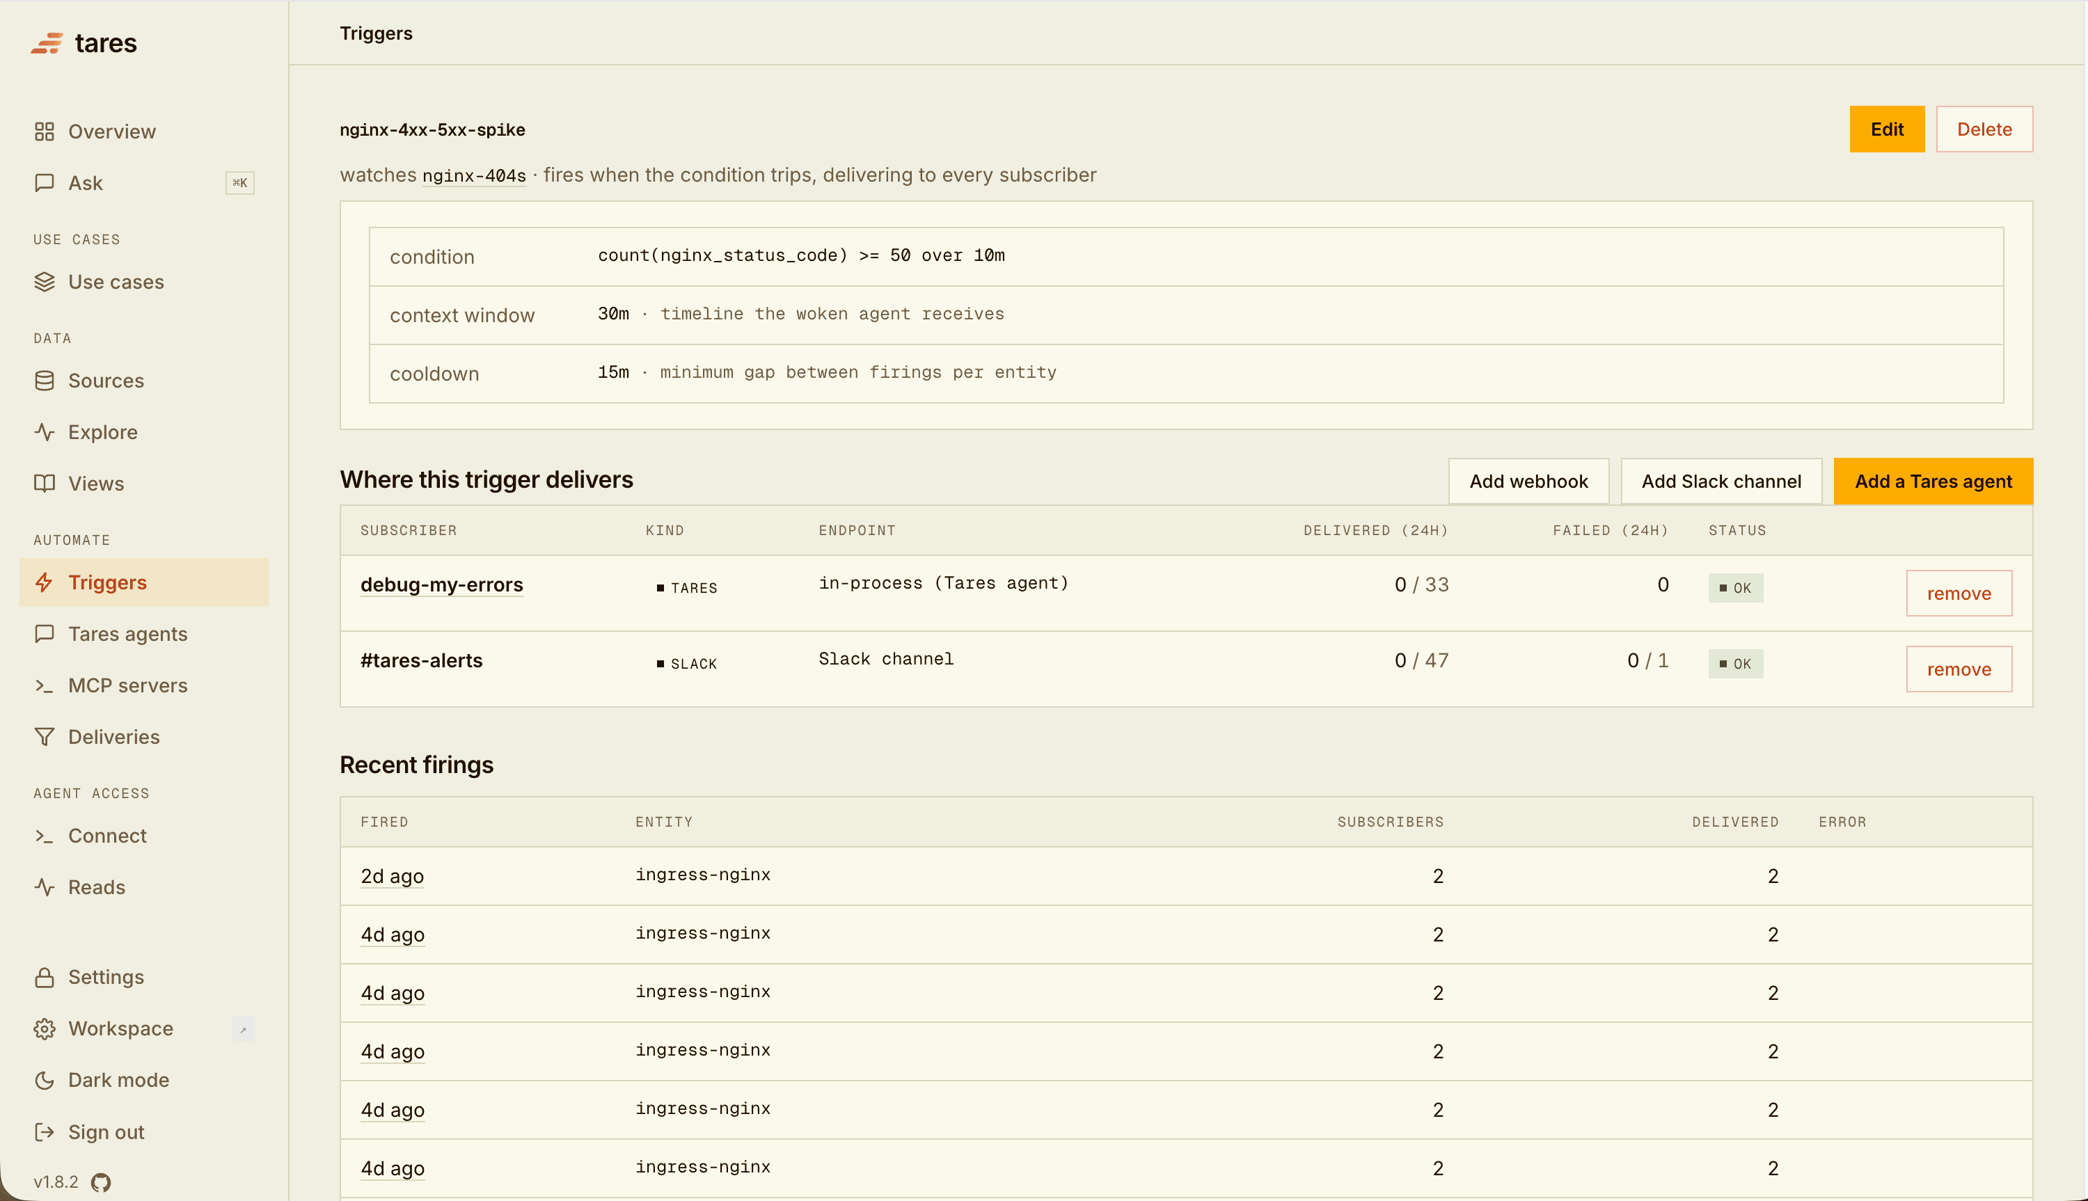Viewport: 2088px width, 1201px height.
Task: Click the MCP servers terminal icon
Action: [45, 685]
